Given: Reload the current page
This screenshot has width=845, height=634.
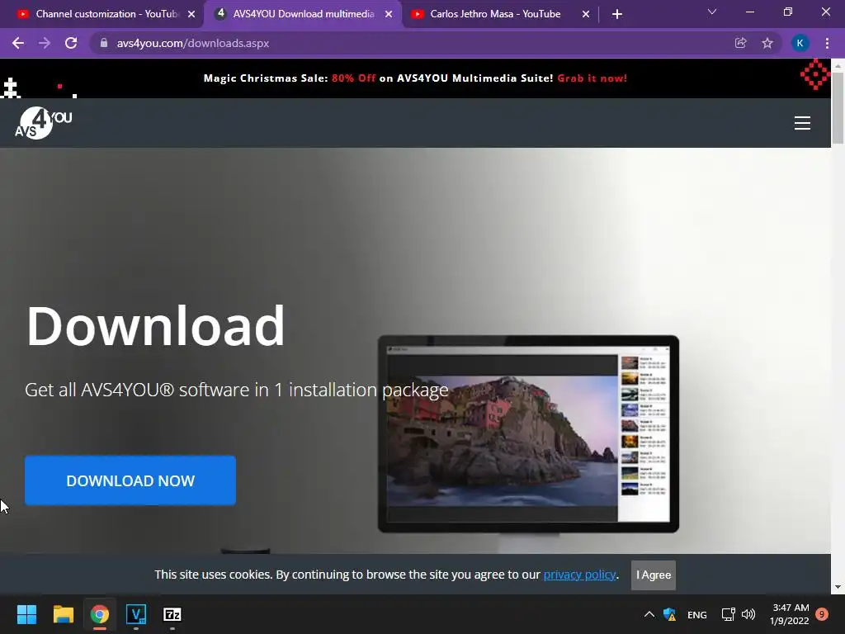Looking at the screenshot, I should click(71, 43).
